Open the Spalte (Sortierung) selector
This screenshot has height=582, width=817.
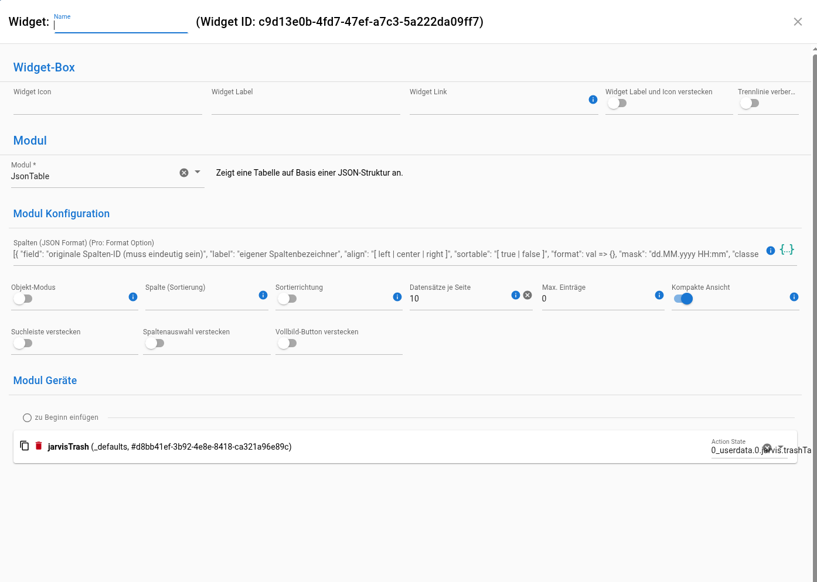199,300
